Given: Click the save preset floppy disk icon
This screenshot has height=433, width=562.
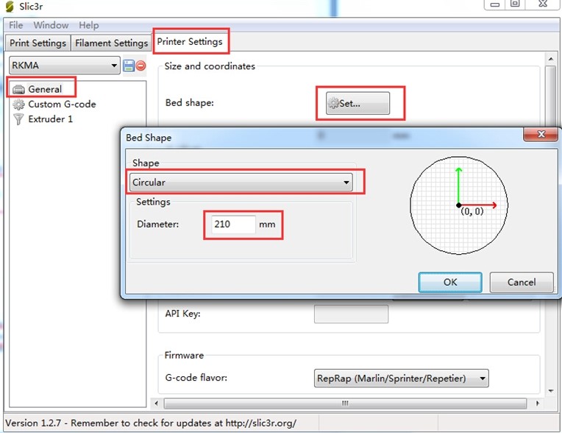Looking at the screenshot, I should pos(129,66).
